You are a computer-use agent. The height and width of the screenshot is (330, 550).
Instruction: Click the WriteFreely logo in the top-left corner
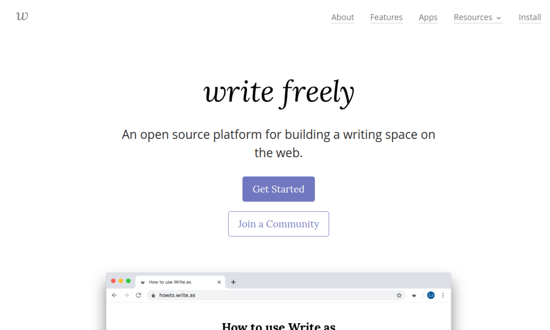tap(21, 16)
